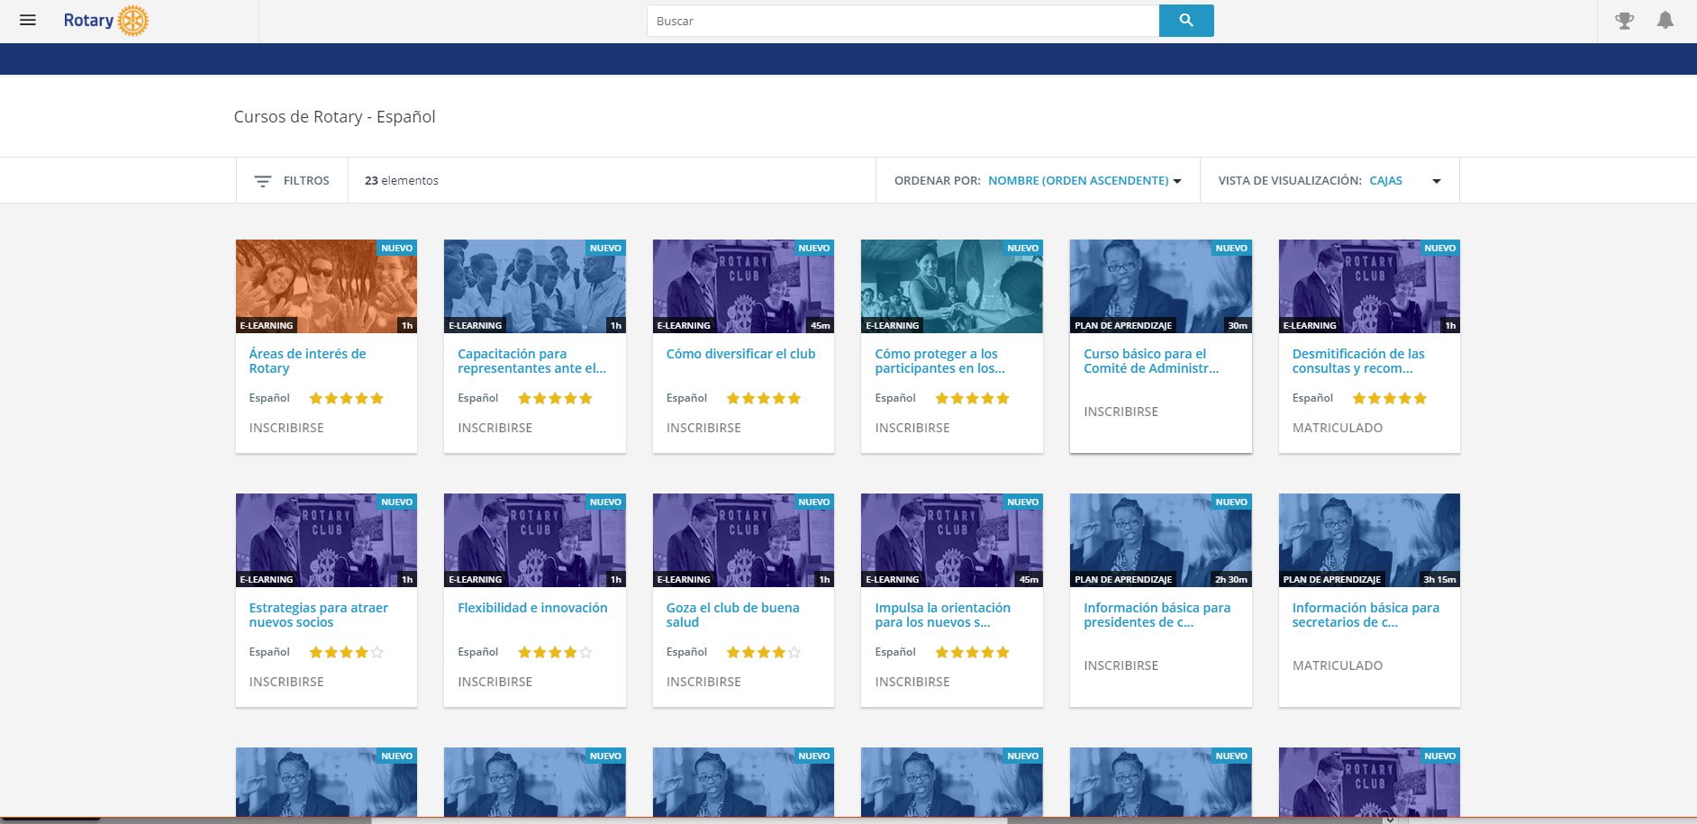Screen dimensions: 1697x824
Task: Click inside the Buscar search field
Action: point(902,21)
